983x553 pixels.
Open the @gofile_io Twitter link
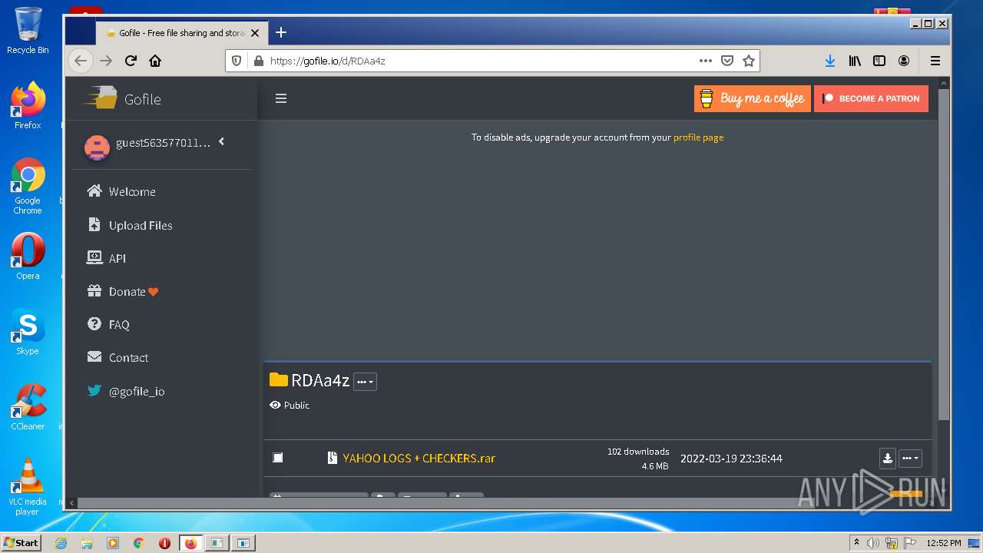tap(126, 391)
